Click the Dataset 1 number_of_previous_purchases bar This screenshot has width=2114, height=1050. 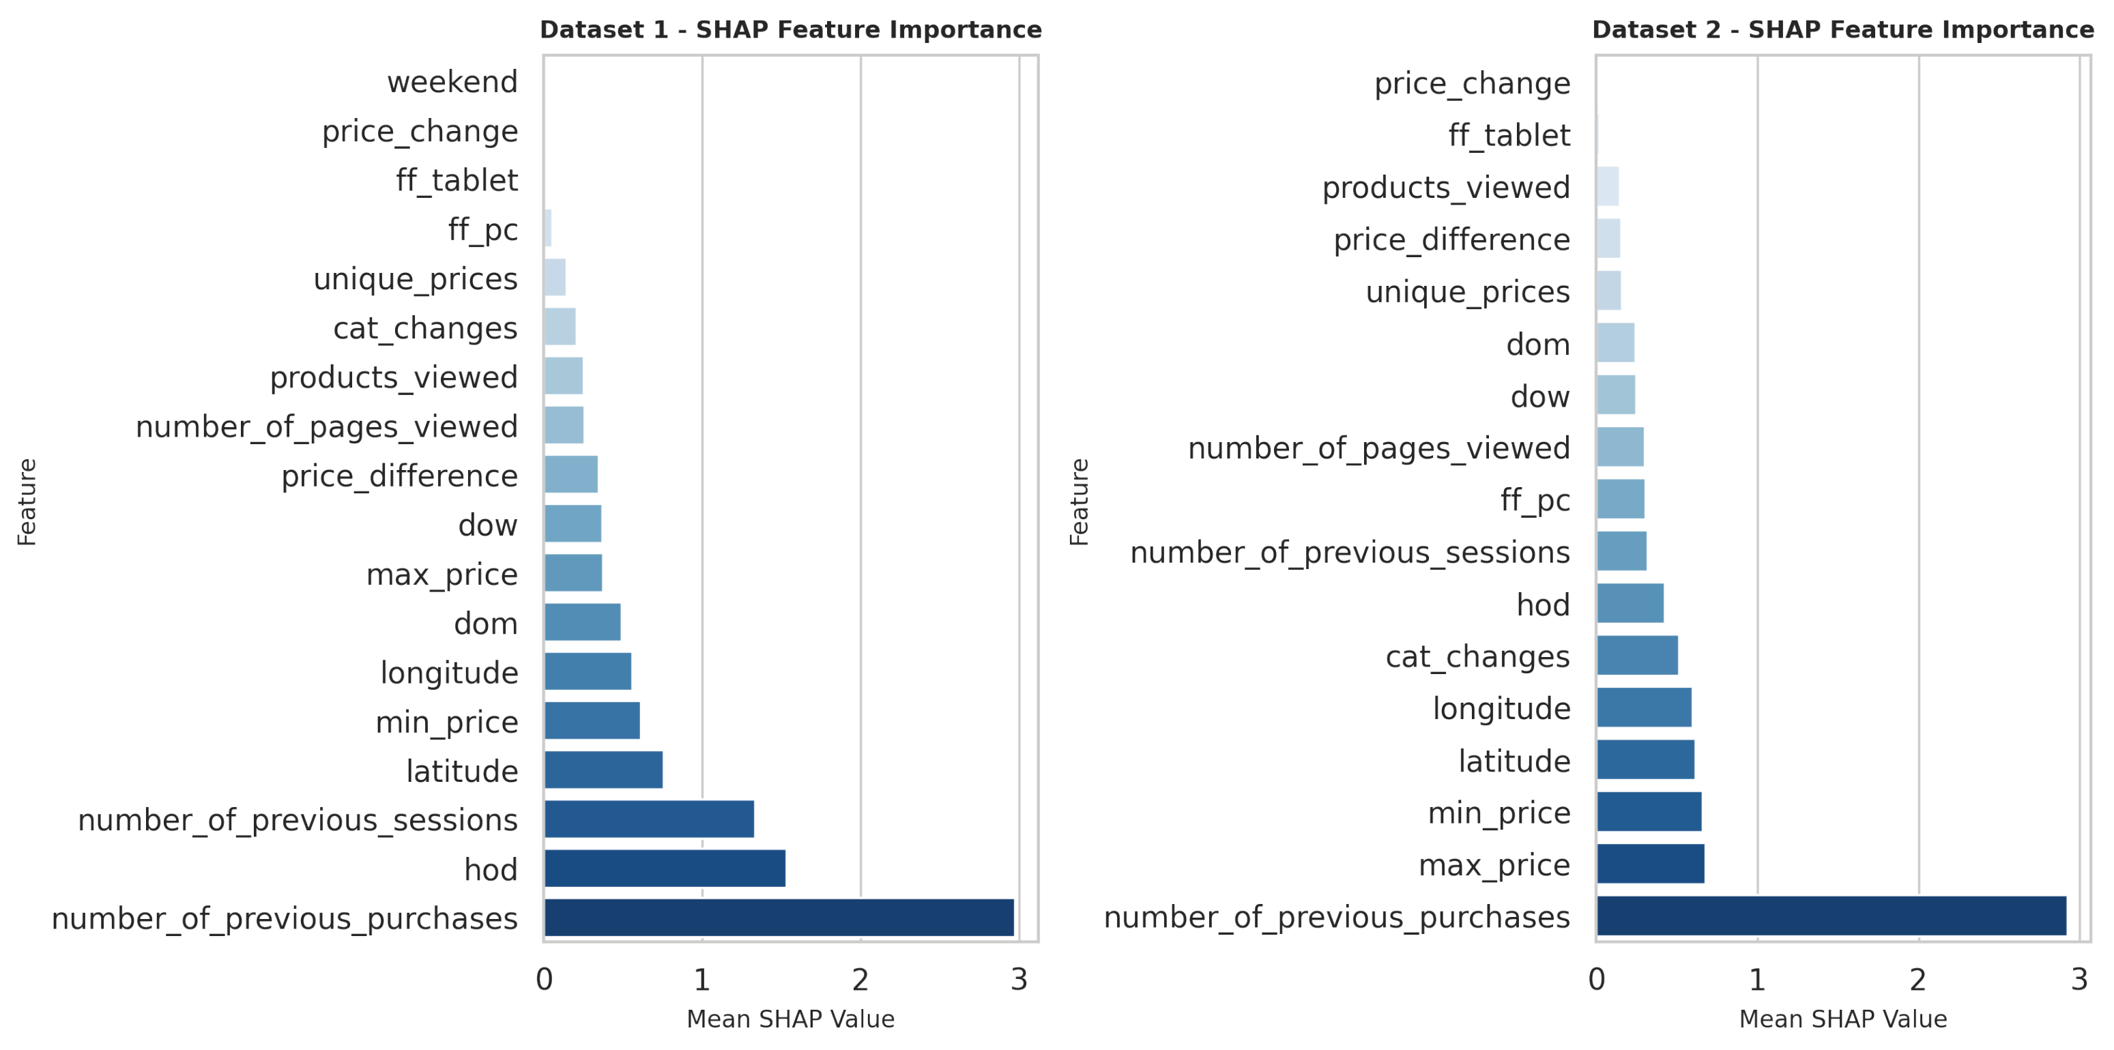coord(778,917)
